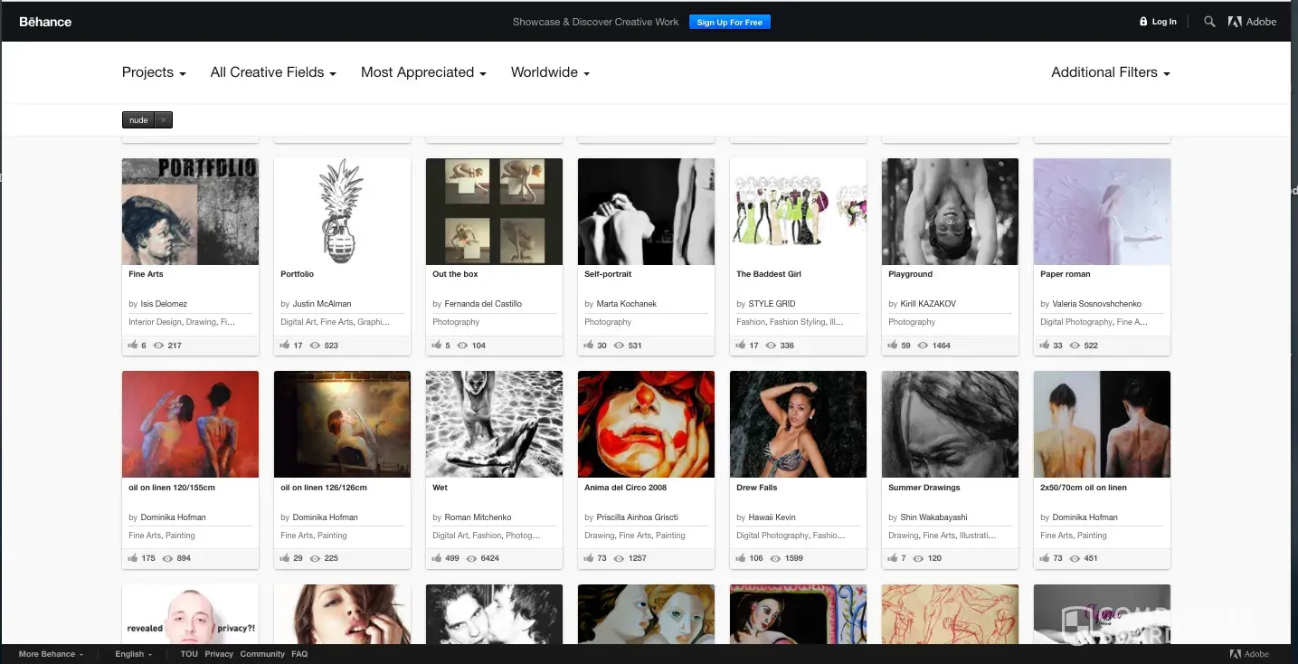Open author Roman Mitchenko's profile link
This screenshot has width=1298, height=664.
pos(478,517)
